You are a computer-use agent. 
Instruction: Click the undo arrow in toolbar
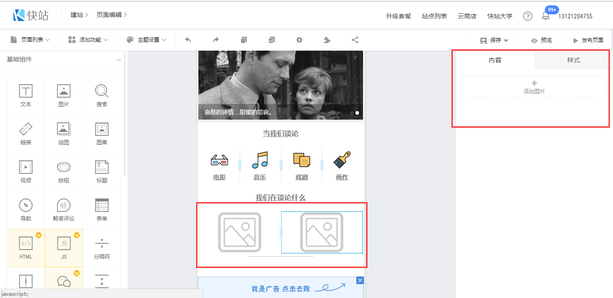click(x=188, y=40)
